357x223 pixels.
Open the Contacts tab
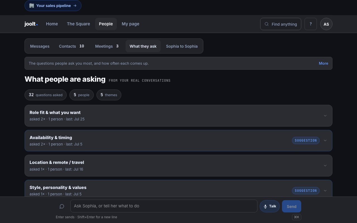click(71, 46)
